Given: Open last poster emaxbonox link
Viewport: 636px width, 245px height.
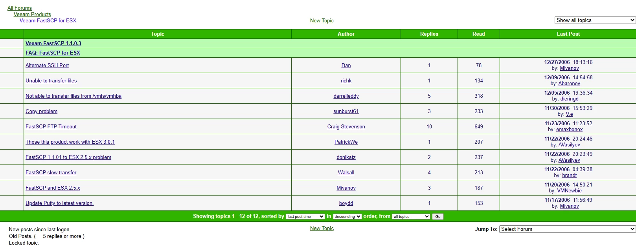Looking at the screenshot, I should (569, 130).
